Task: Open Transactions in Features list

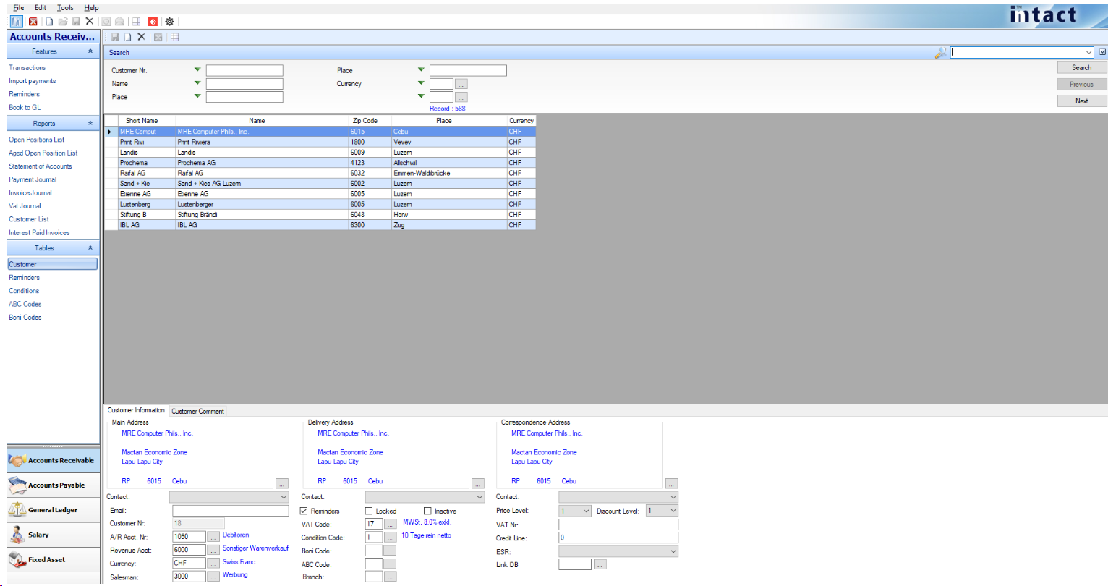Action: point(27,67)
